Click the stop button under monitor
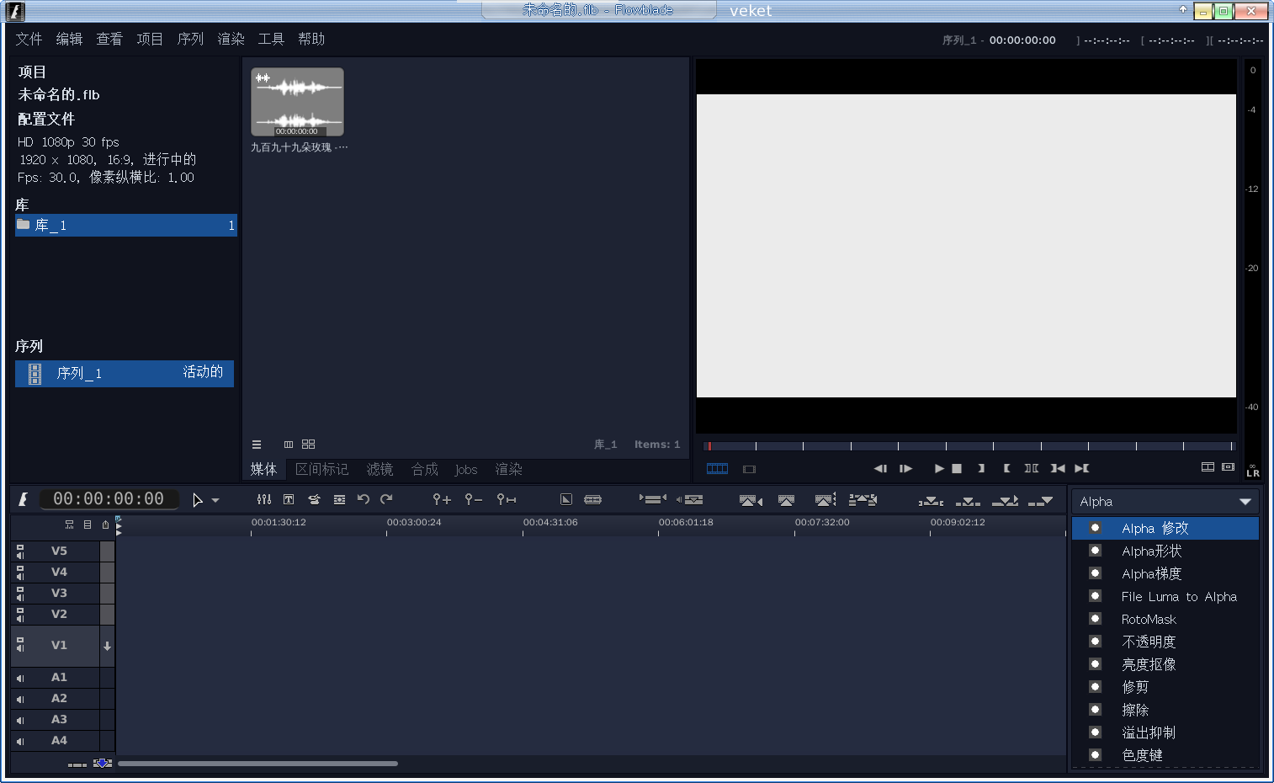The height and width of the screenshot is (783, 1274). click(957, 468)
